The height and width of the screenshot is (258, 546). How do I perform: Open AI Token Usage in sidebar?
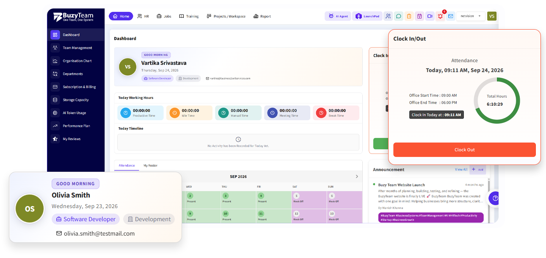pyautogui.click(x=76, y=113)
